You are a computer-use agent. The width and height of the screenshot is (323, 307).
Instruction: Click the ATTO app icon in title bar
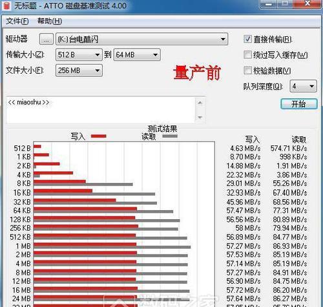click(x=6, y=6)
